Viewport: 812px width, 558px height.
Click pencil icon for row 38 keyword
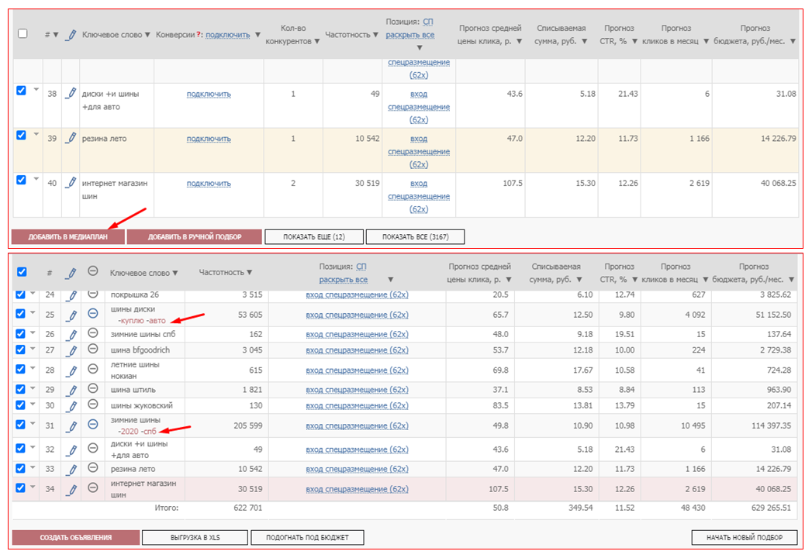[71, 94]
